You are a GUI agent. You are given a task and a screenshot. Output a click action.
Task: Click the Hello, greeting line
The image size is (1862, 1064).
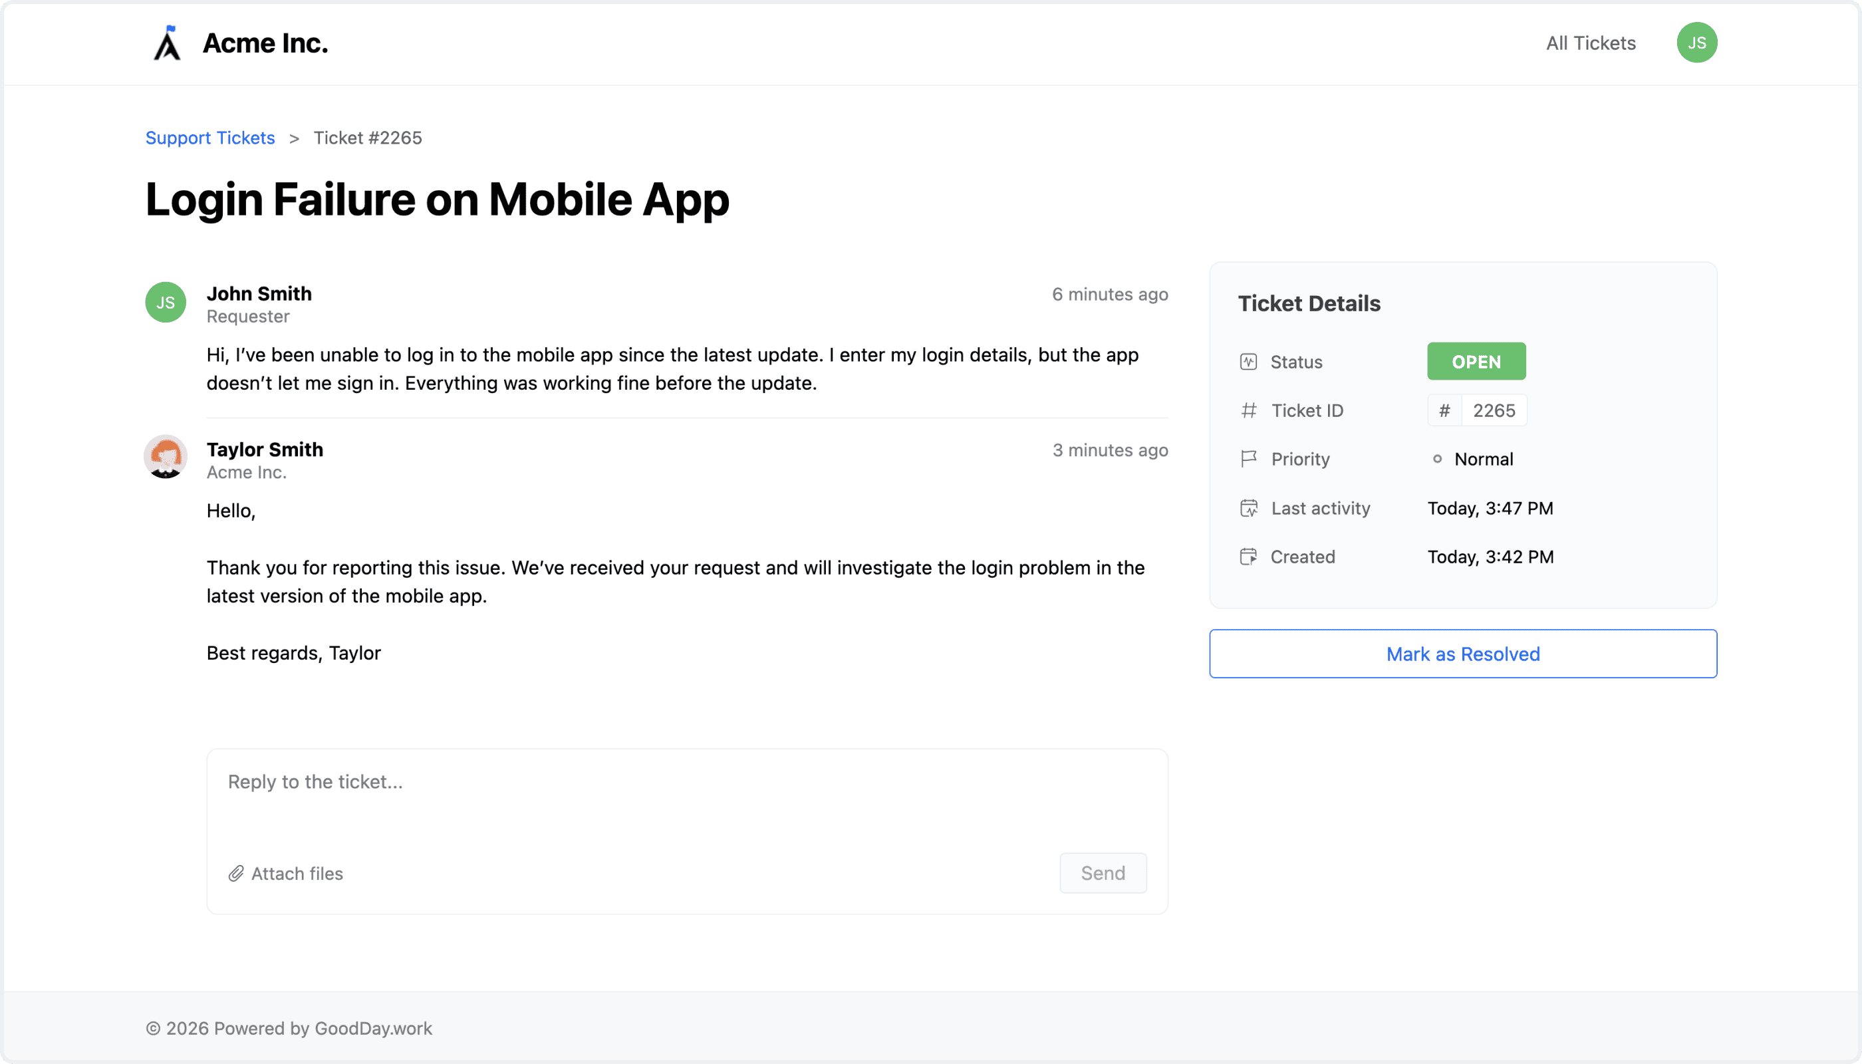pyautogui.click(x=231, y=511)
